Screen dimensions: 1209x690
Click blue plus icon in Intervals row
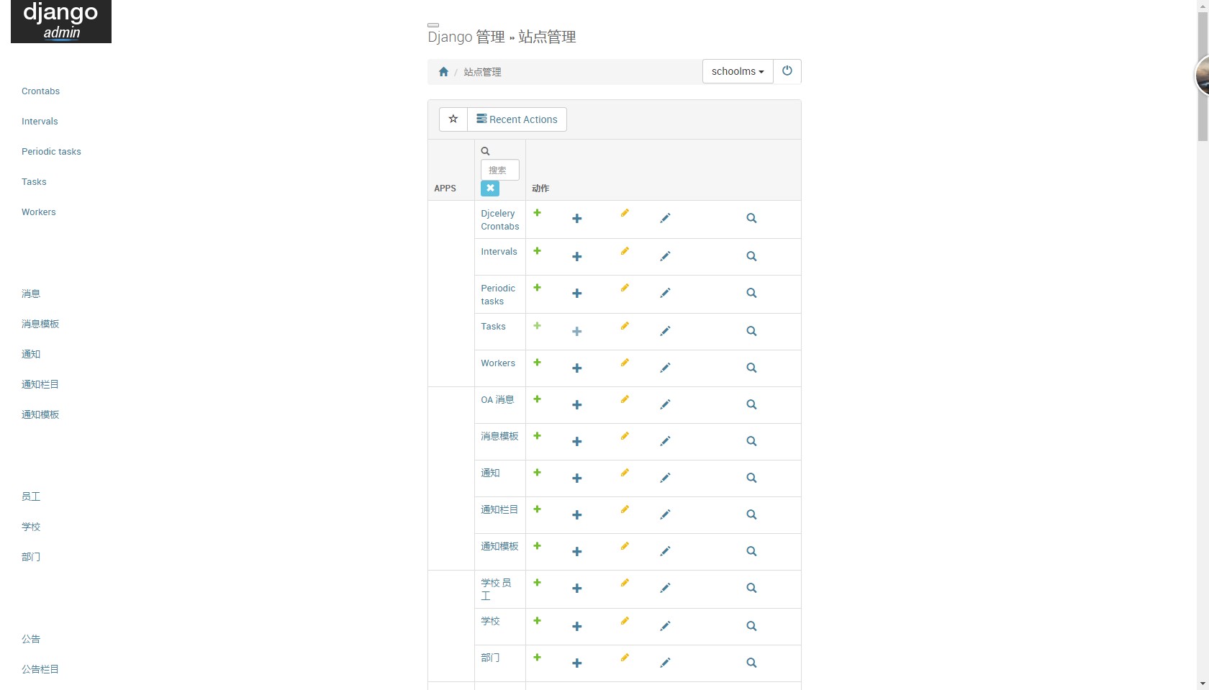[577, 256]
